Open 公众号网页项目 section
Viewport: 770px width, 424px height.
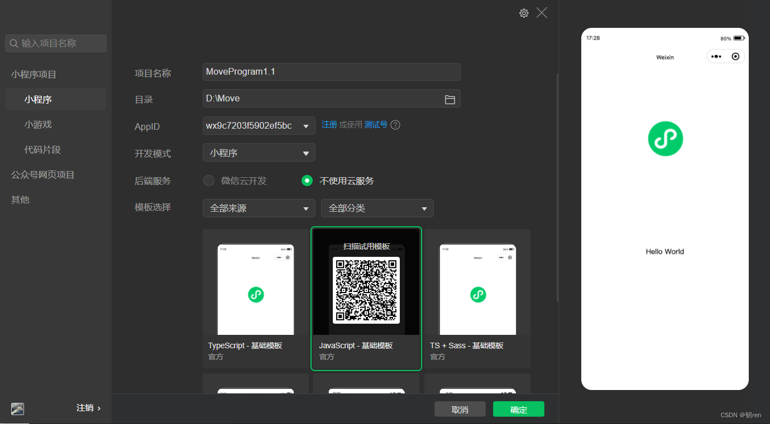click(x=43, y=174)
